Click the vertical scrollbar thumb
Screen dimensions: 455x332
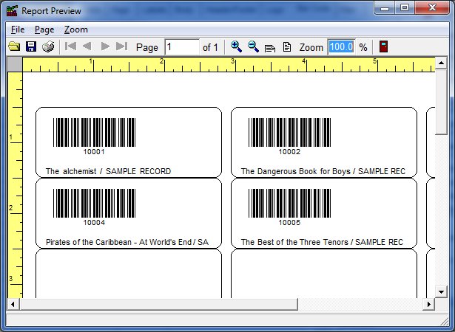tap(441, 102)
